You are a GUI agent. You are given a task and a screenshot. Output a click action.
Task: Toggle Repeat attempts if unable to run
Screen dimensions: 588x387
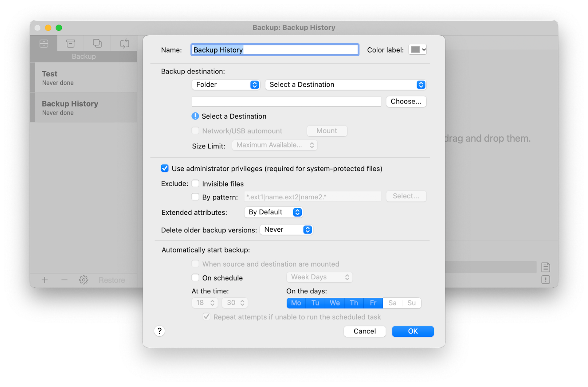[207, 317]
